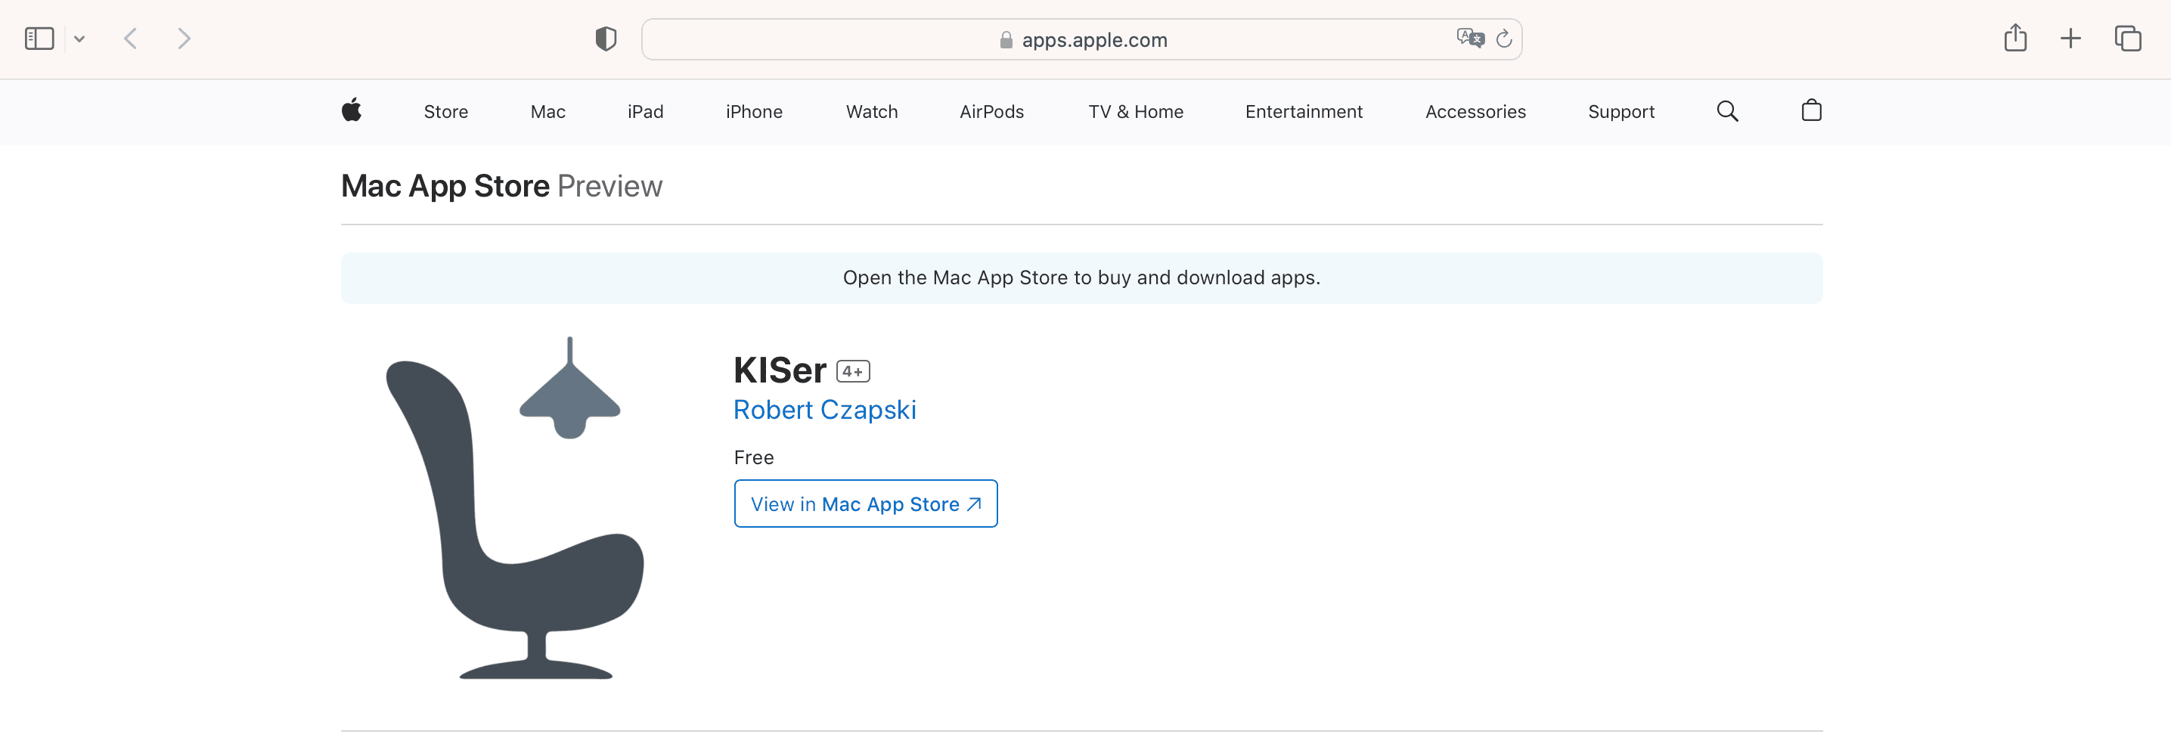Open the iPad menu

coord(646,112)
